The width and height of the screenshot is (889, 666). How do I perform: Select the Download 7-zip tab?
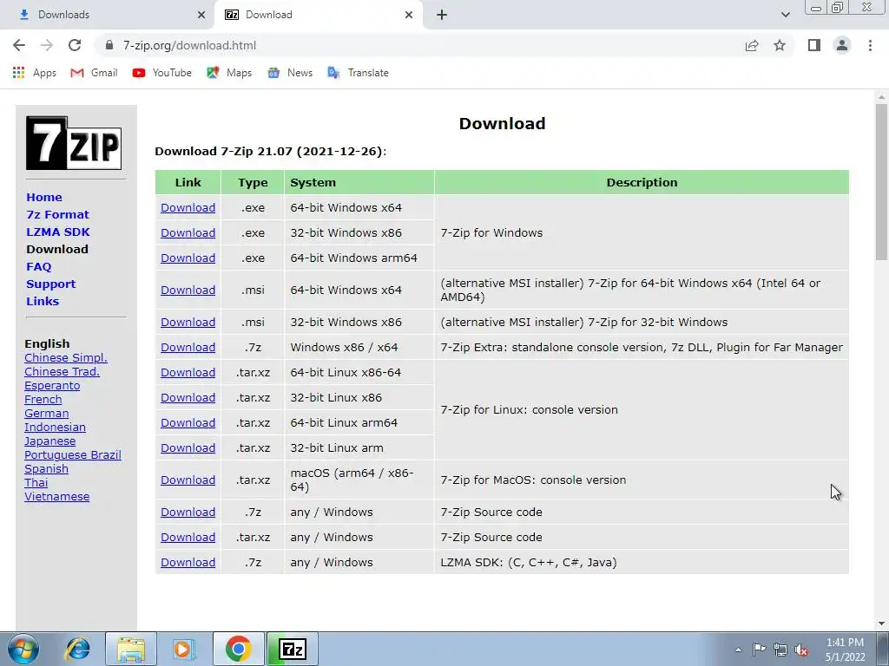pyautogui.click(x=319, y=15)
